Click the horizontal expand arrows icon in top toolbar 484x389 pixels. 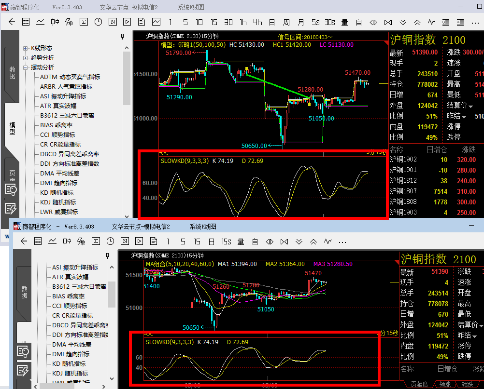click(x=373, y=22)
